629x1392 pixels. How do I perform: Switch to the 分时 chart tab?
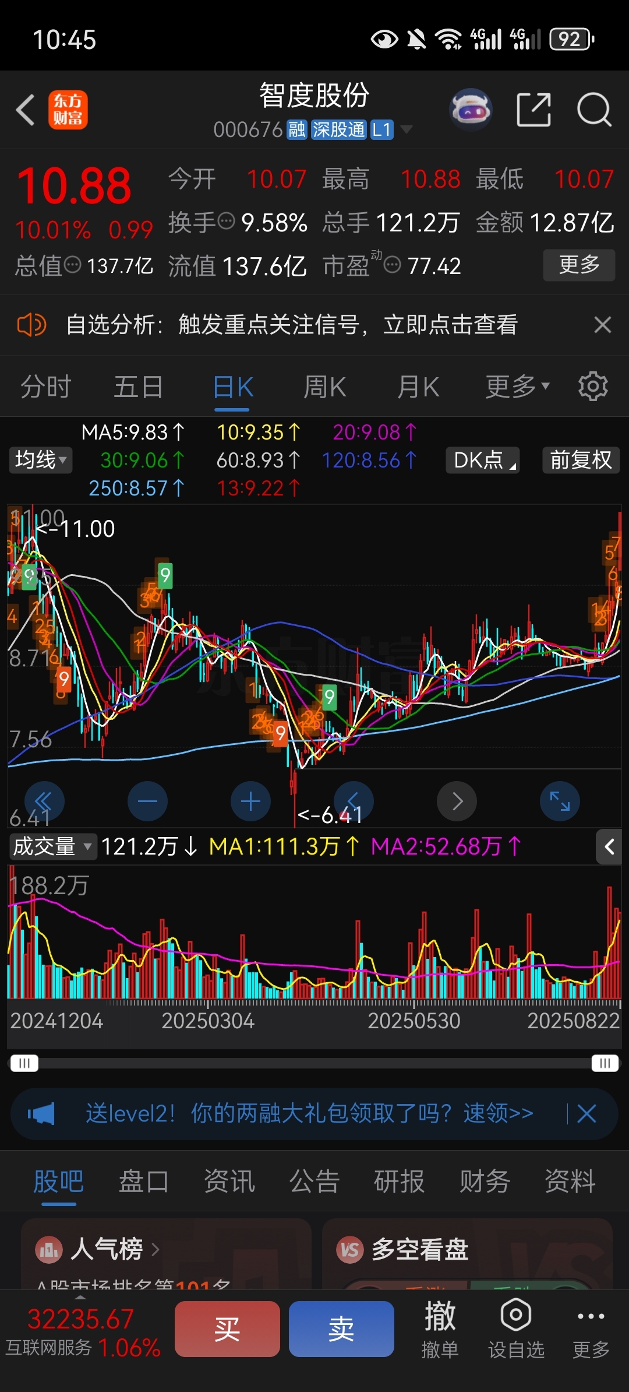(x=46, y=387)
